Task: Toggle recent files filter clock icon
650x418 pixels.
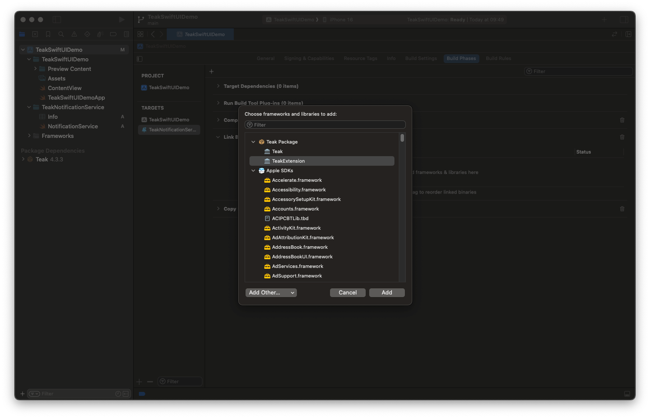Action: tap(118, 394)
